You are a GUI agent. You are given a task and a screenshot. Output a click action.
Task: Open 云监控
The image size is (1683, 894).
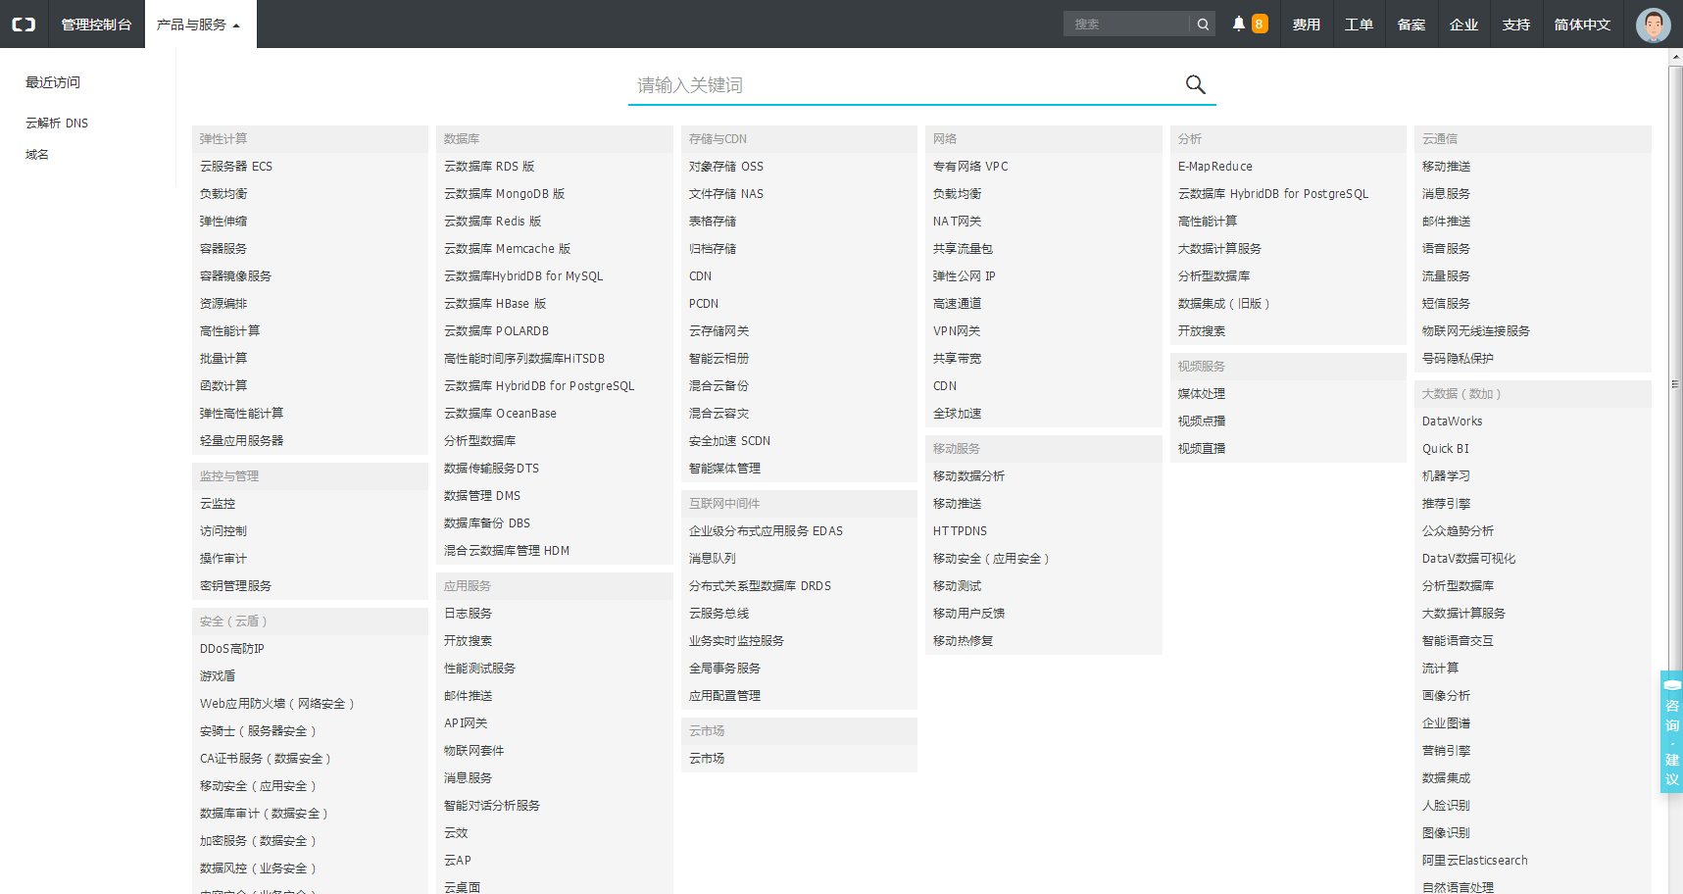coord(218,504)
